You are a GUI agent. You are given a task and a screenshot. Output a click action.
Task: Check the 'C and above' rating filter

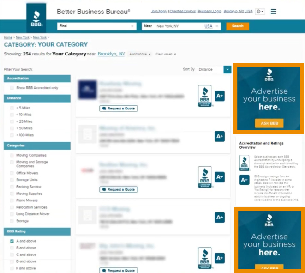(12, 255)
